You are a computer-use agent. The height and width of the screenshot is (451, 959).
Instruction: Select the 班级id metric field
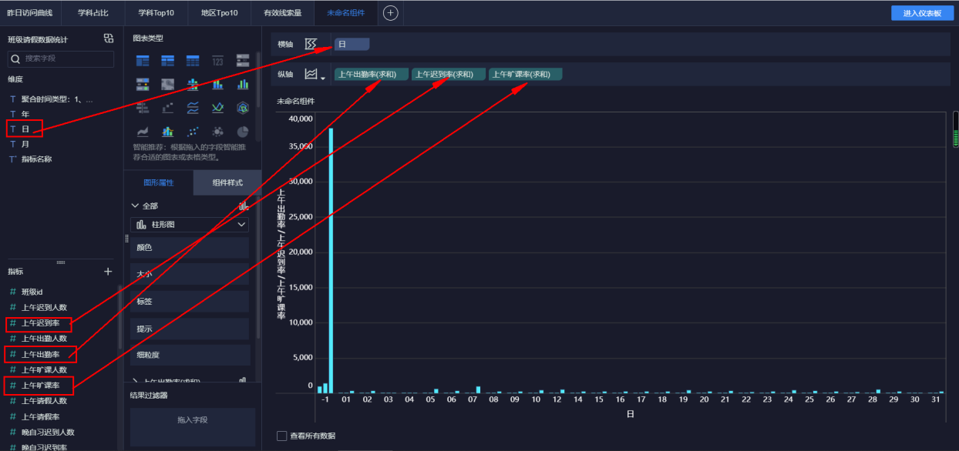coord(32,292)
